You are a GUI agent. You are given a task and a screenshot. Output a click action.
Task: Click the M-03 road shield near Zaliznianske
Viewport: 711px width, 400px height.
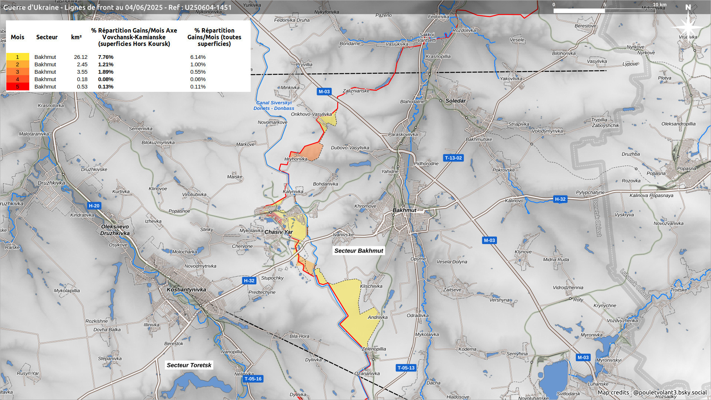coord(324,91)
